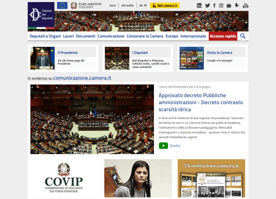Screen dimensions: 276x199
Task: Open the COVIP commission card
Action: tap(64, 178)
